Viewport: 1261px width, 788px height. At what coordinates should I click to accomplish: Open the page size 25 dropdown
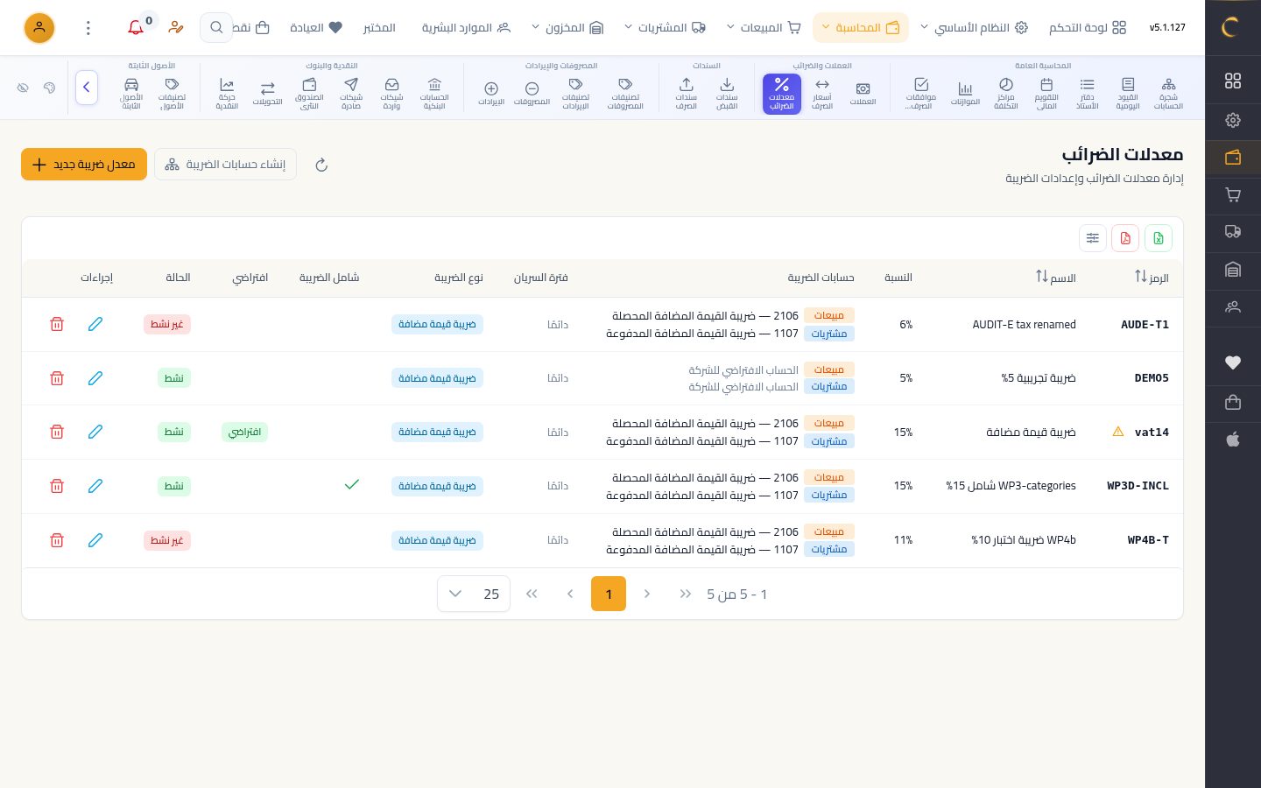tap(473, 594)
